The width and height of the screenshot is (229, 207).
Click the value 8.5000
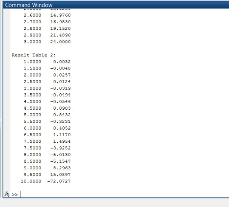click(32, 161)
